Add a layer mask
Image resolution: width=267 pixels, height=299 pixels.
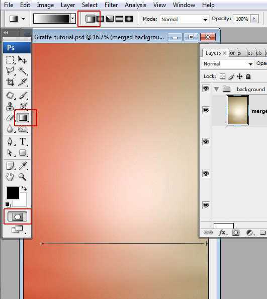[x=236, y=233]
